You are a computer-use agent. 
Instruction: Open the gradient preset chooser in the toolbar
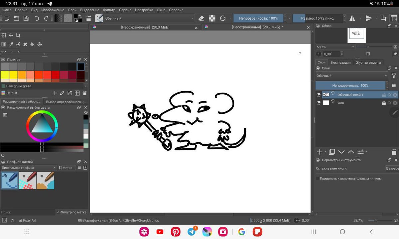[x=59, y=18]
